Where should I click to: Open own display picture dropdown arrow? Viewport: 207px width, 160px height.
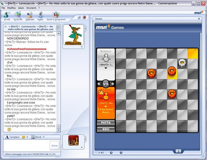pyautogui.click(x=82, y=147)
